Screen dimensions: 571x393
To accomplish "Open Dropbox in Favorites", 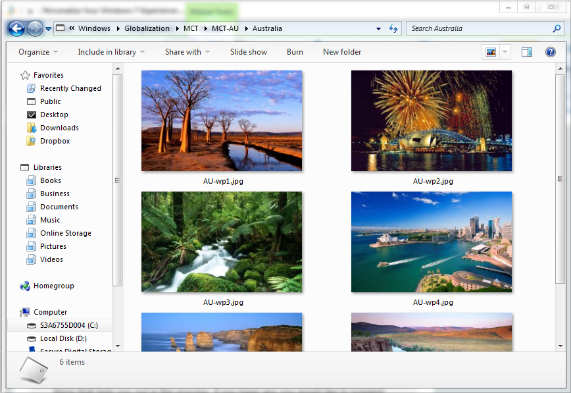I will click(55, 141).
